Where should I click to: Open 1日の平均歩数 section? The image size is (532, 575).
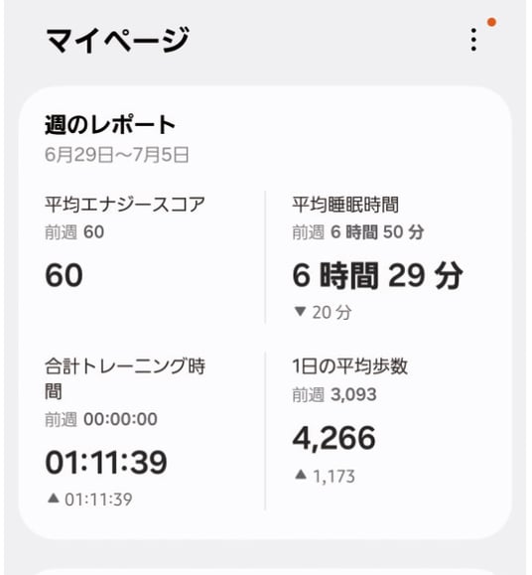click(350, 366)
